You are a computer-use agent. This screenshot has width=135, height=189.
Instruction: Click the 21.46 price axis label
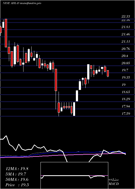126,34
